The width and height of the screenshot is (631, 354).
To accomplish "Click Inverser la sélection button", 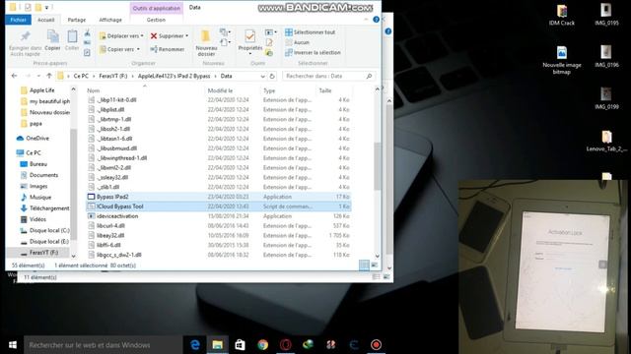I will [313, 52].
